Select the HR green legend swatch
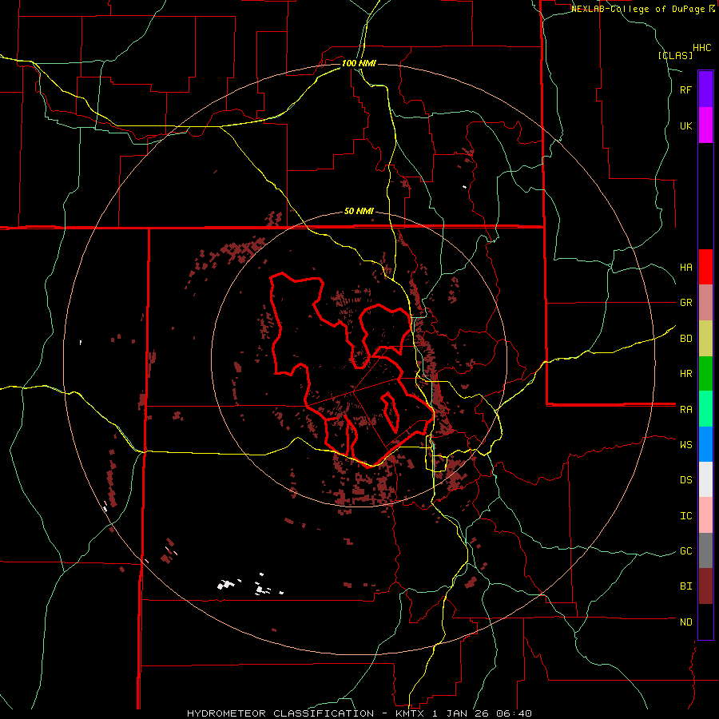This screenshot has width=719, height=719. pyautogui.click(x=705, y=374)
